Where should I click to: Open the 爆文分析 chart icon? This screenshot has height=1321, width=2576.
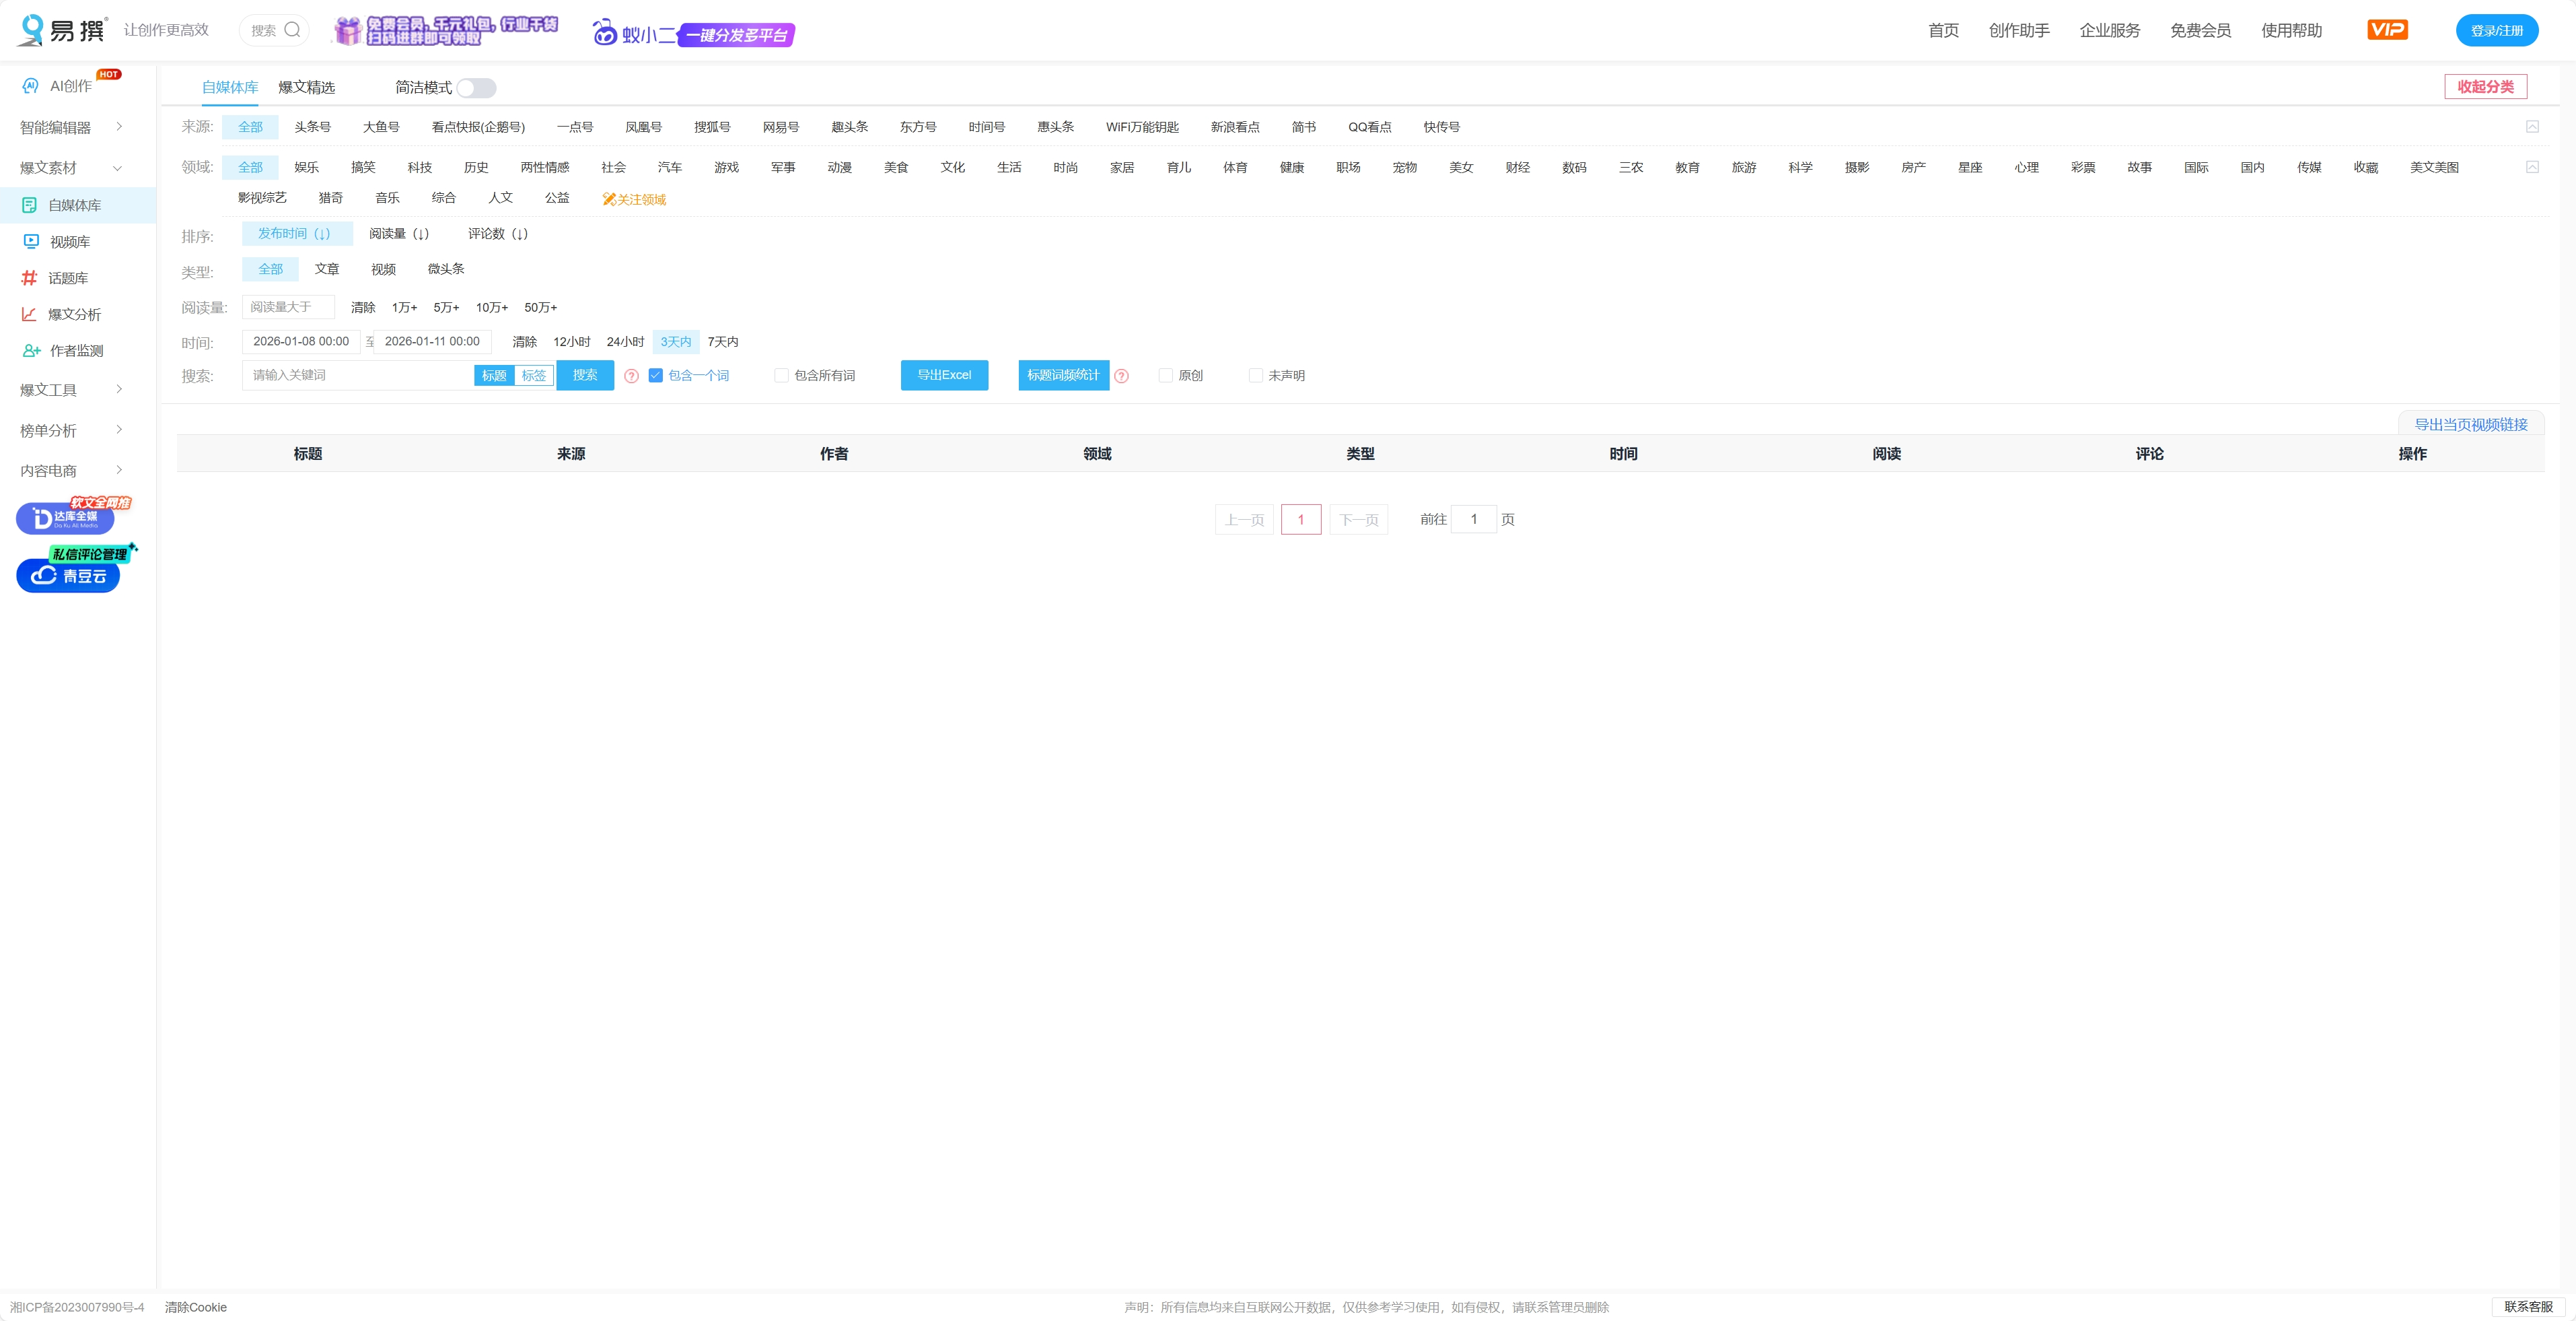[x=29, y=314]
